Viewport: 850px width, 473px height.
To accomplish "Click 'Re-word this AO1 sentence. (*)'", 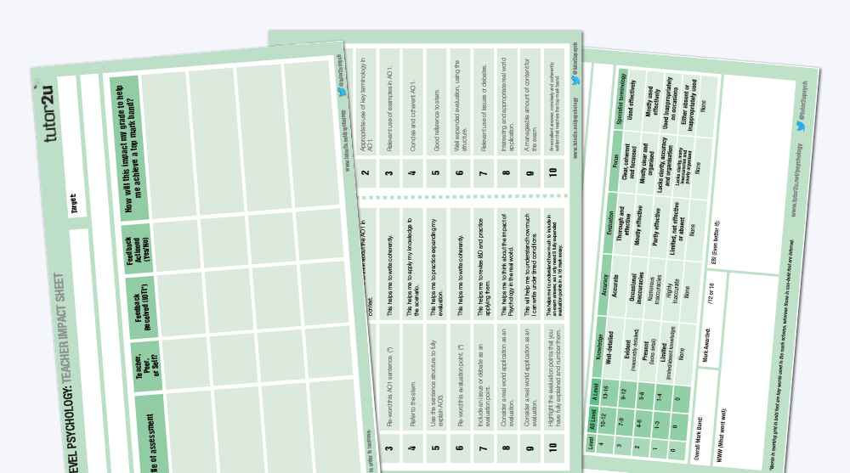I will (x=390, y=386).
